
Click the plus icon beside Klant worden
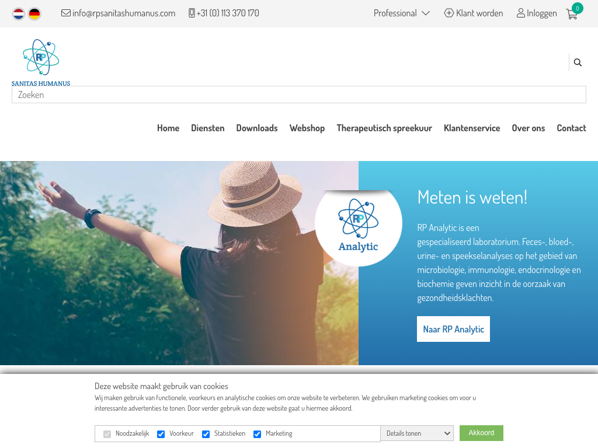[x=449, y=13]
